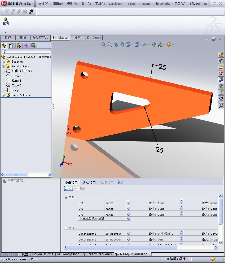
Task: Click the Apply Scene icon
Action: 160,45
